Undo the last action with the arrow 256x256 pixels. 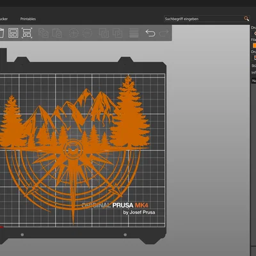pyautogui.click(x=150, y=33)
